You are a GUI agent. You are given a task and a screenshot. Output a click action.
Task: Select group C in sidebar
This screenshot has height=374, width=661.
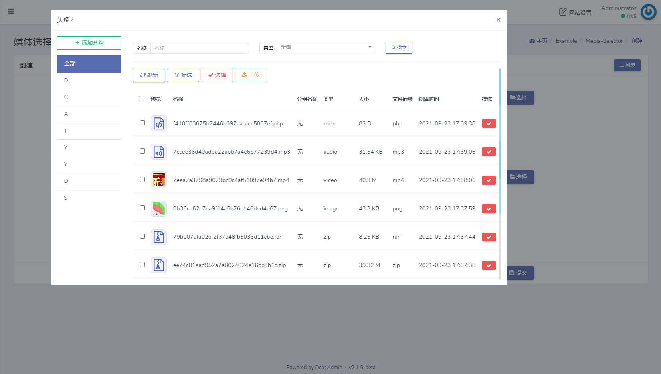coord(89,97)
